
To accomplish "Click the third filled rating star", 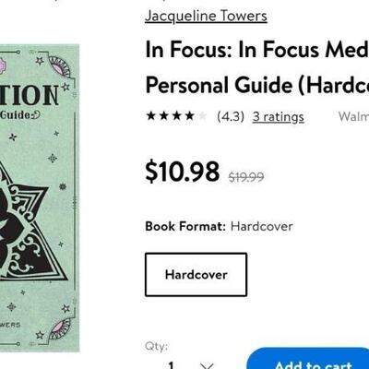I will [x=177, y=116].
